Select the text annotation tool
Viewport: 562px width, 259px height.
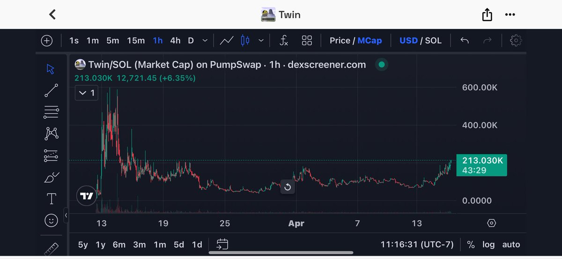coord(51,199)
